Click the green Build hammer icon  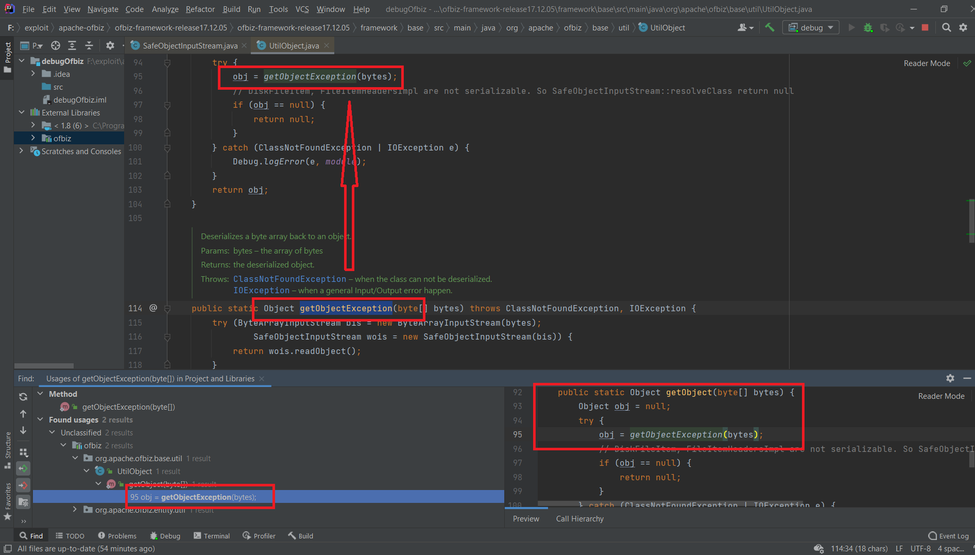pyautogui.click(x=769, y=28)
